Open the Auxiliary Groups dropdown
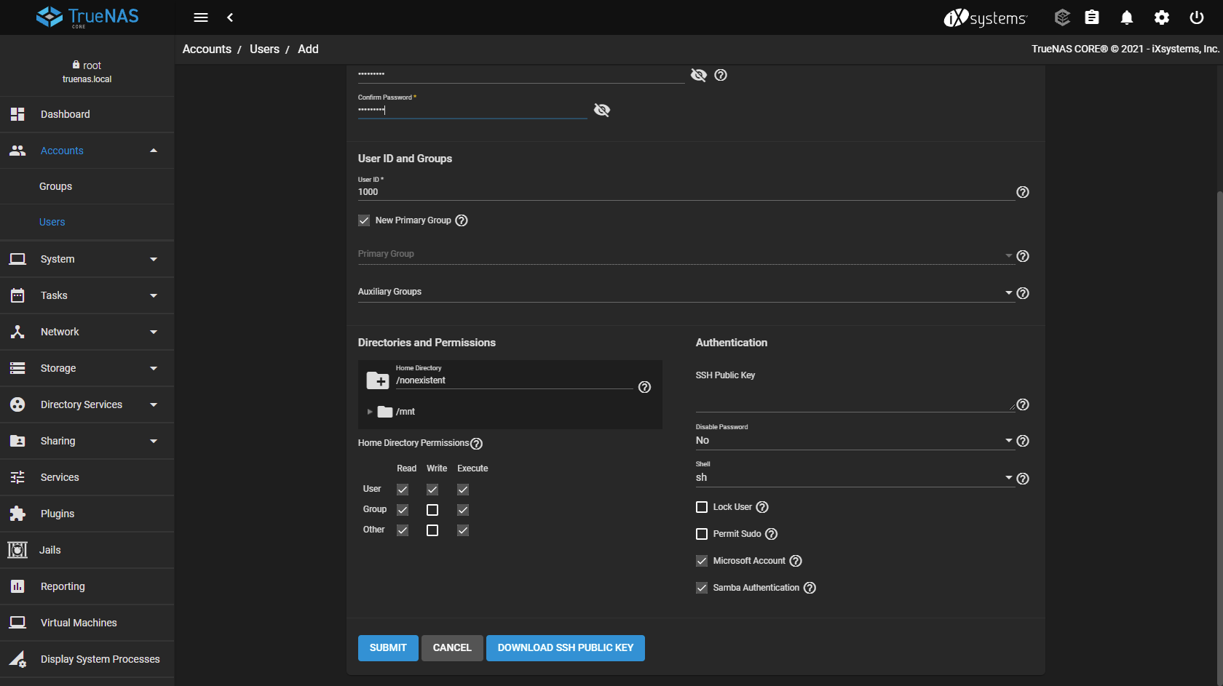The width and height of the screenshot is (1223, 686). (685, 292)
